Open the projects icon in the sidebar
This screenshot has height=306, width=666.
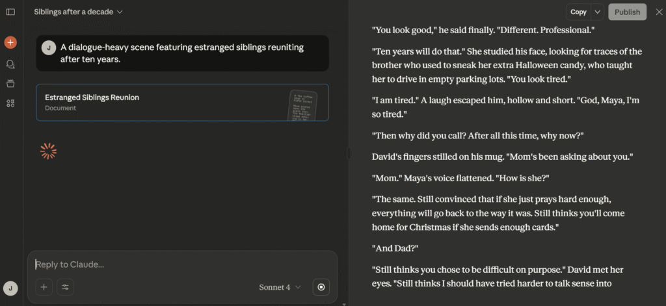tap(10, 83)
